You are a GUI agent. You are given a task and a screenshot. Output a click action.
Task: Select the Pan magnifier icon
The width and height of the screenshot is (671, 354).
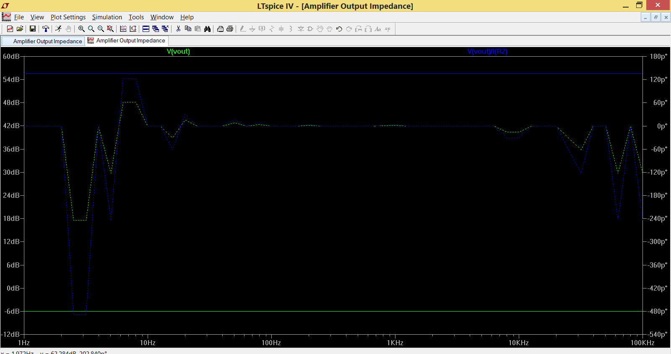91,29
